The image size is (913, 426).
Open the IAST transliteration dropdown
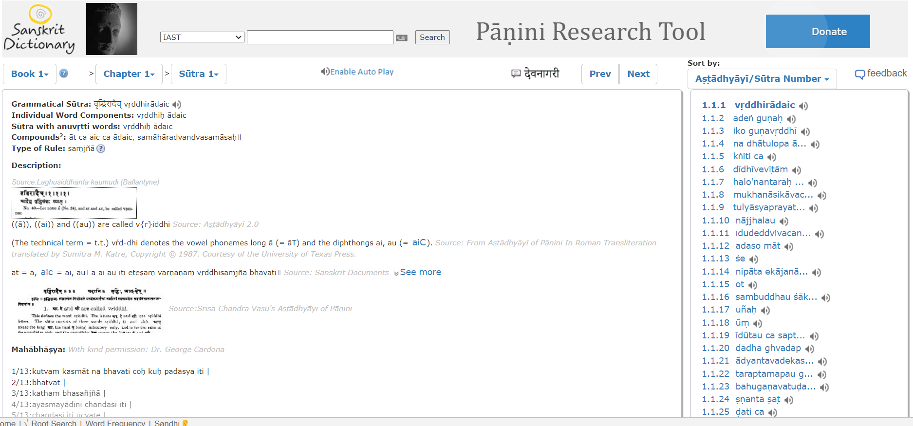[x=202, y=37]
